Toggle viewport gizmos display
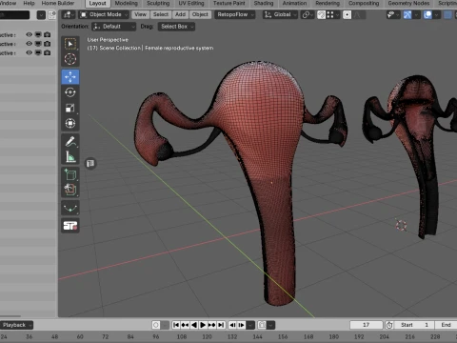This screenshot has height=343, width=457. [x=407, y=15]
